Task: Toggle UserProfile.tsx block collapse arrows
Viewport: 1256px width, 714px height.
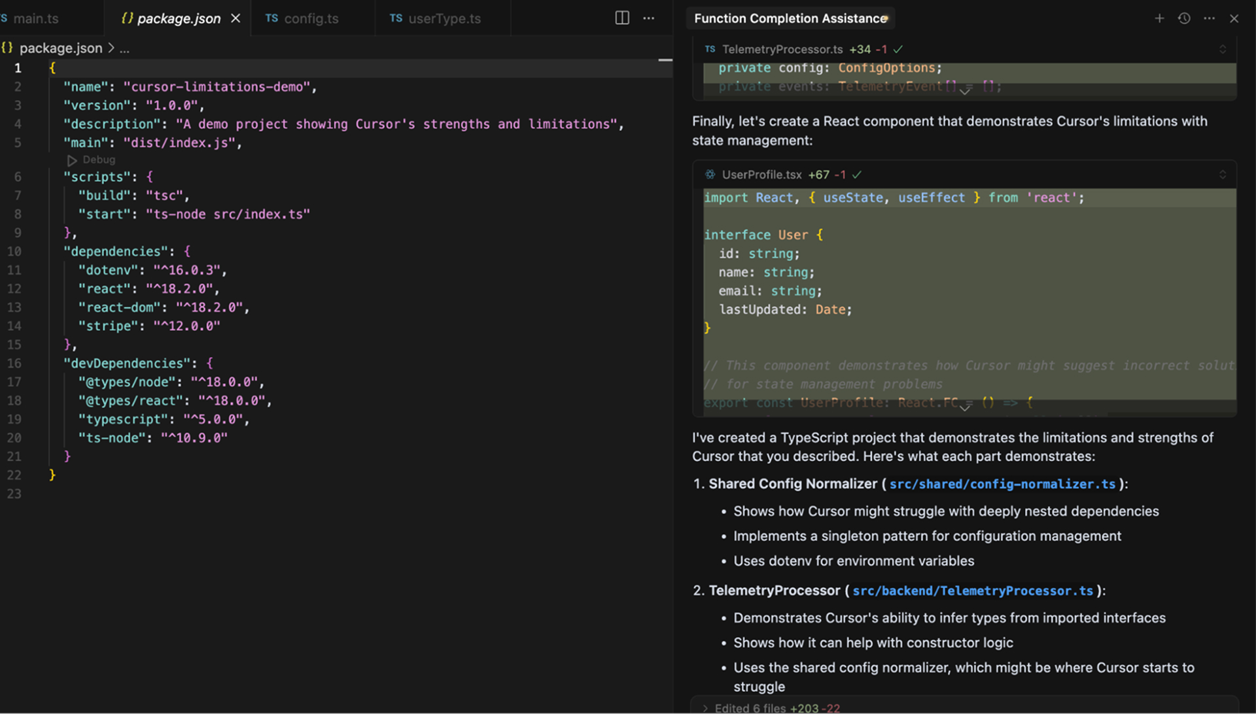Action: pos(1222,175)
